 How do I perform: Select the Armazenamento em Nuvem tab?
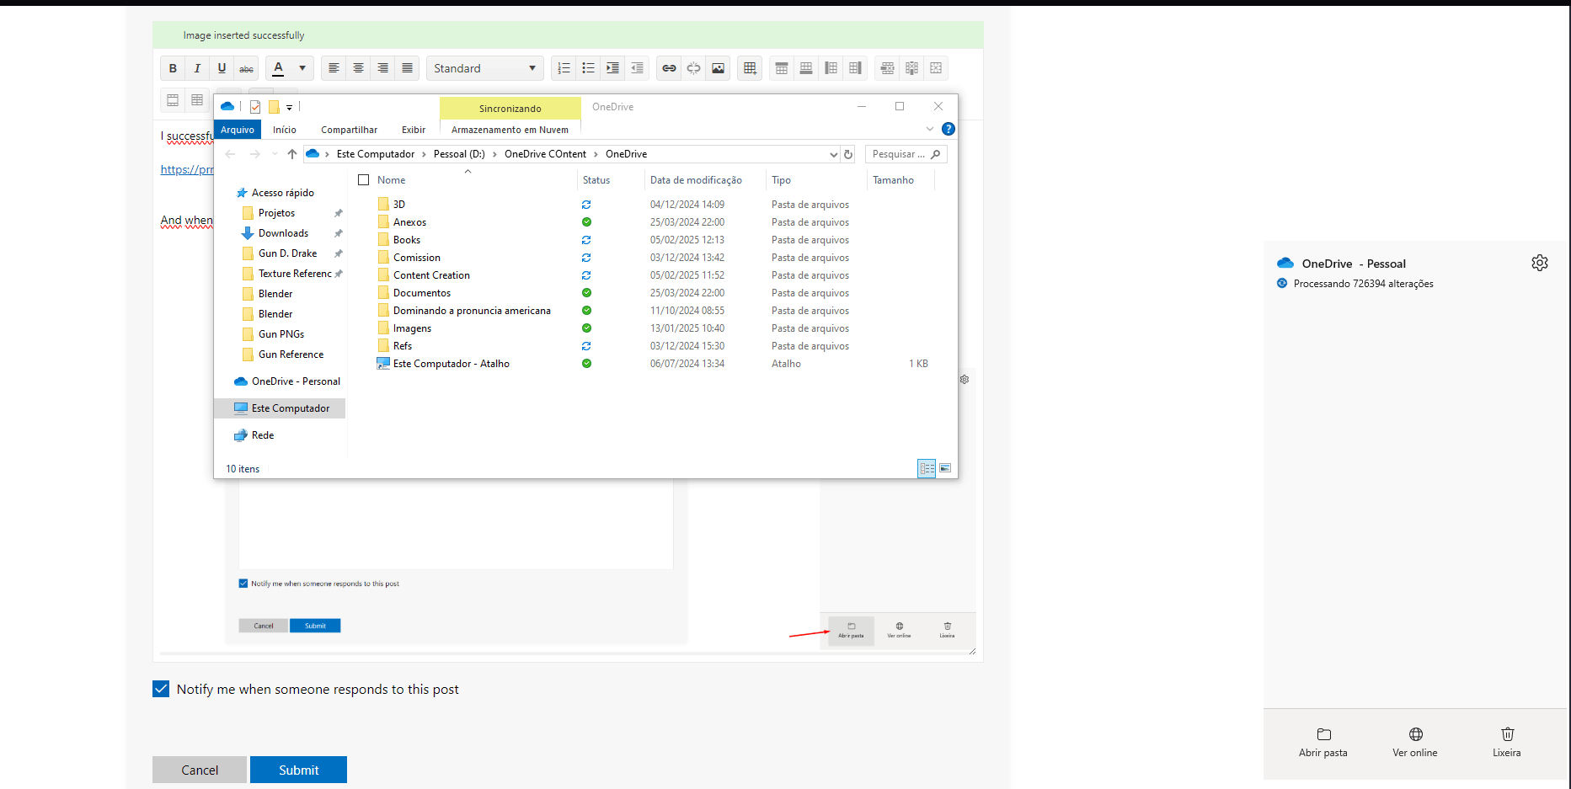coord(510,130)
